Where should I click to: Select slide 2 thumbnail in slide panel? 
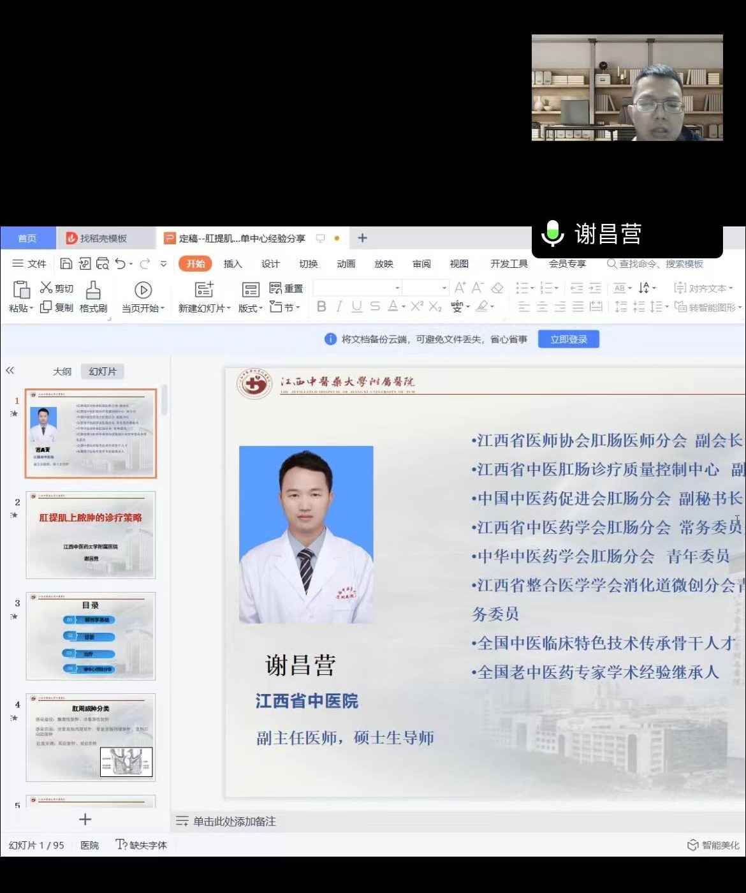pos(91,535)
